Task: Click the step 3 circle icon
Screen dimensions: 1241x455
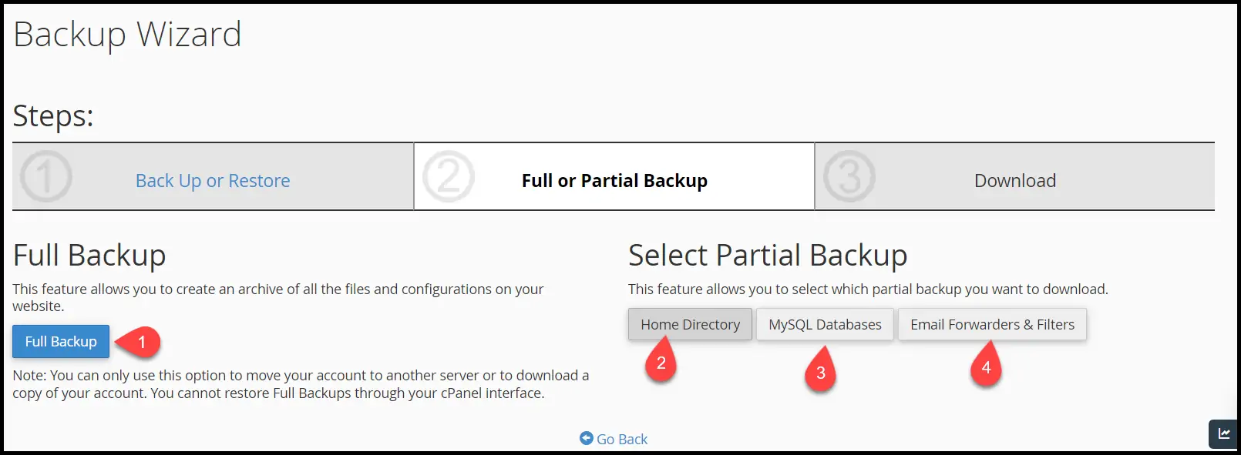Action: point(849,176)
